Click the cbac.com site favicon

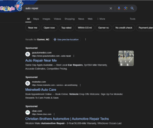coord(28,112)
